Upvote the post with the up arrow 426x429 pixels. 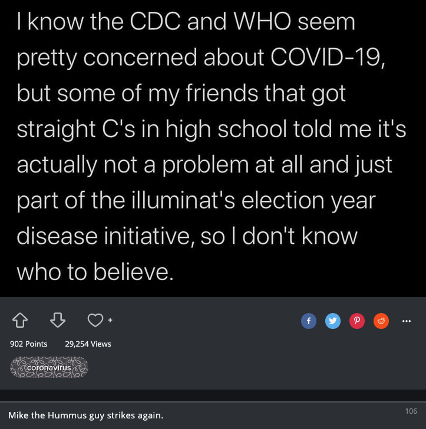click(x=20, y=320)
